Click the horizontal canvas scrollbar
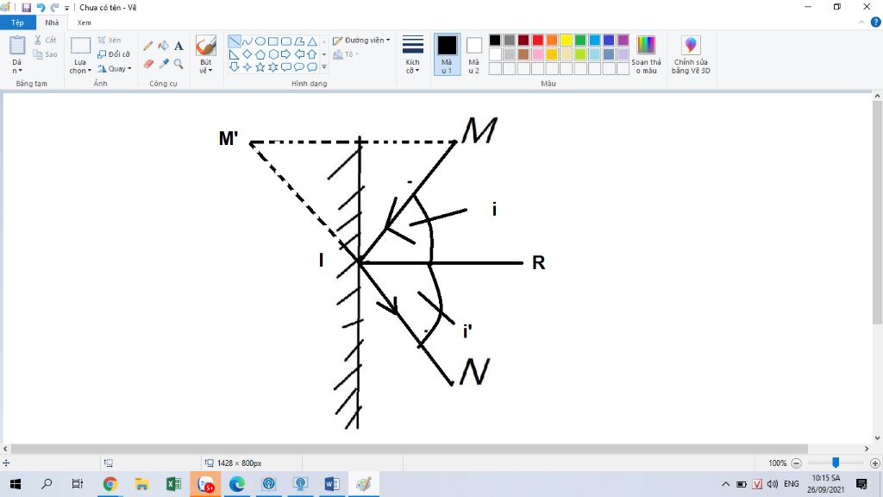Image resolution: width=883 pixels, height=497 pixels. pos(410,449)
